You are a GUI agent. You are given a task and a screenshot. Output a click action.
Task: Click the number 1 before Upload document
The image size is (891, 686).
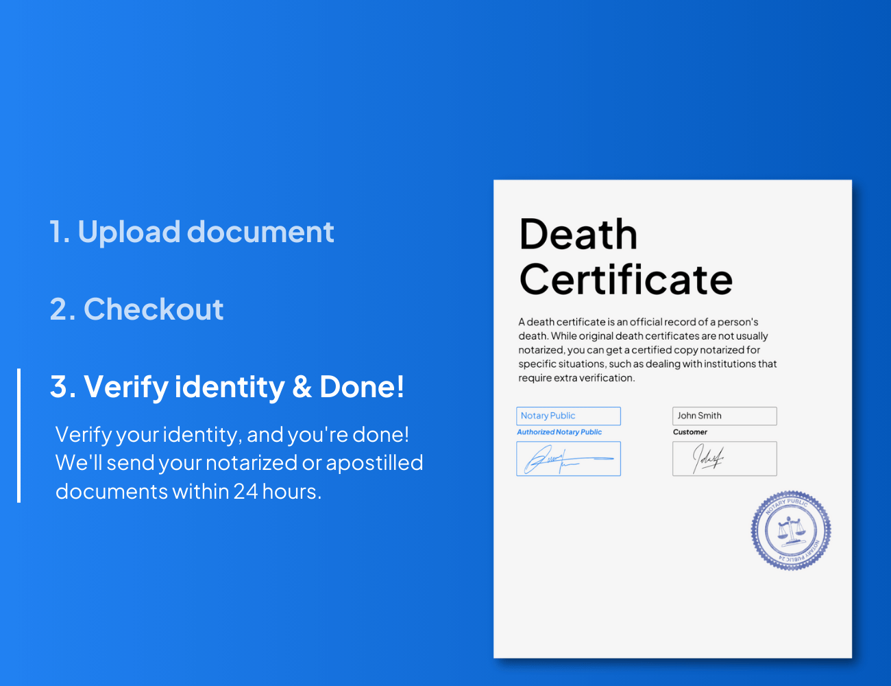(58, 232)
